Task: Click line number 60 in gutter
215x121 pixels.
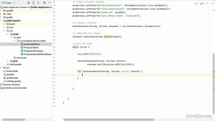Action: [x=54, y=75]
